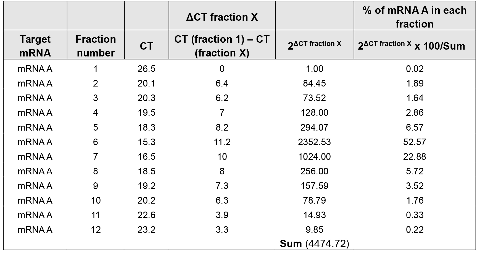
Task: Select the mRNA A label in fraction 4 row
Action: (35, 112)
